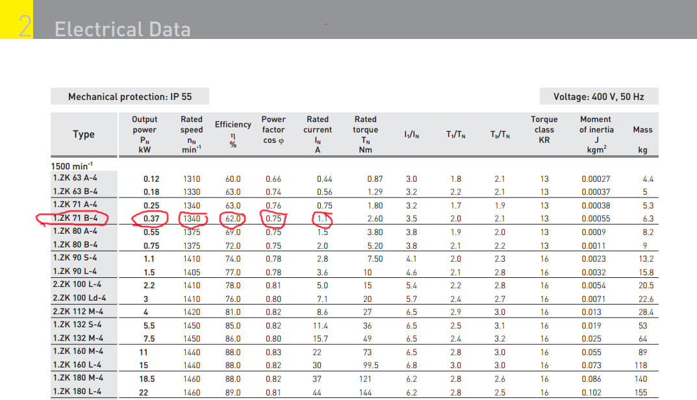
Task: Click the circled 0.37 output power value
Action: pyautogui.click(x=151, y=219)
